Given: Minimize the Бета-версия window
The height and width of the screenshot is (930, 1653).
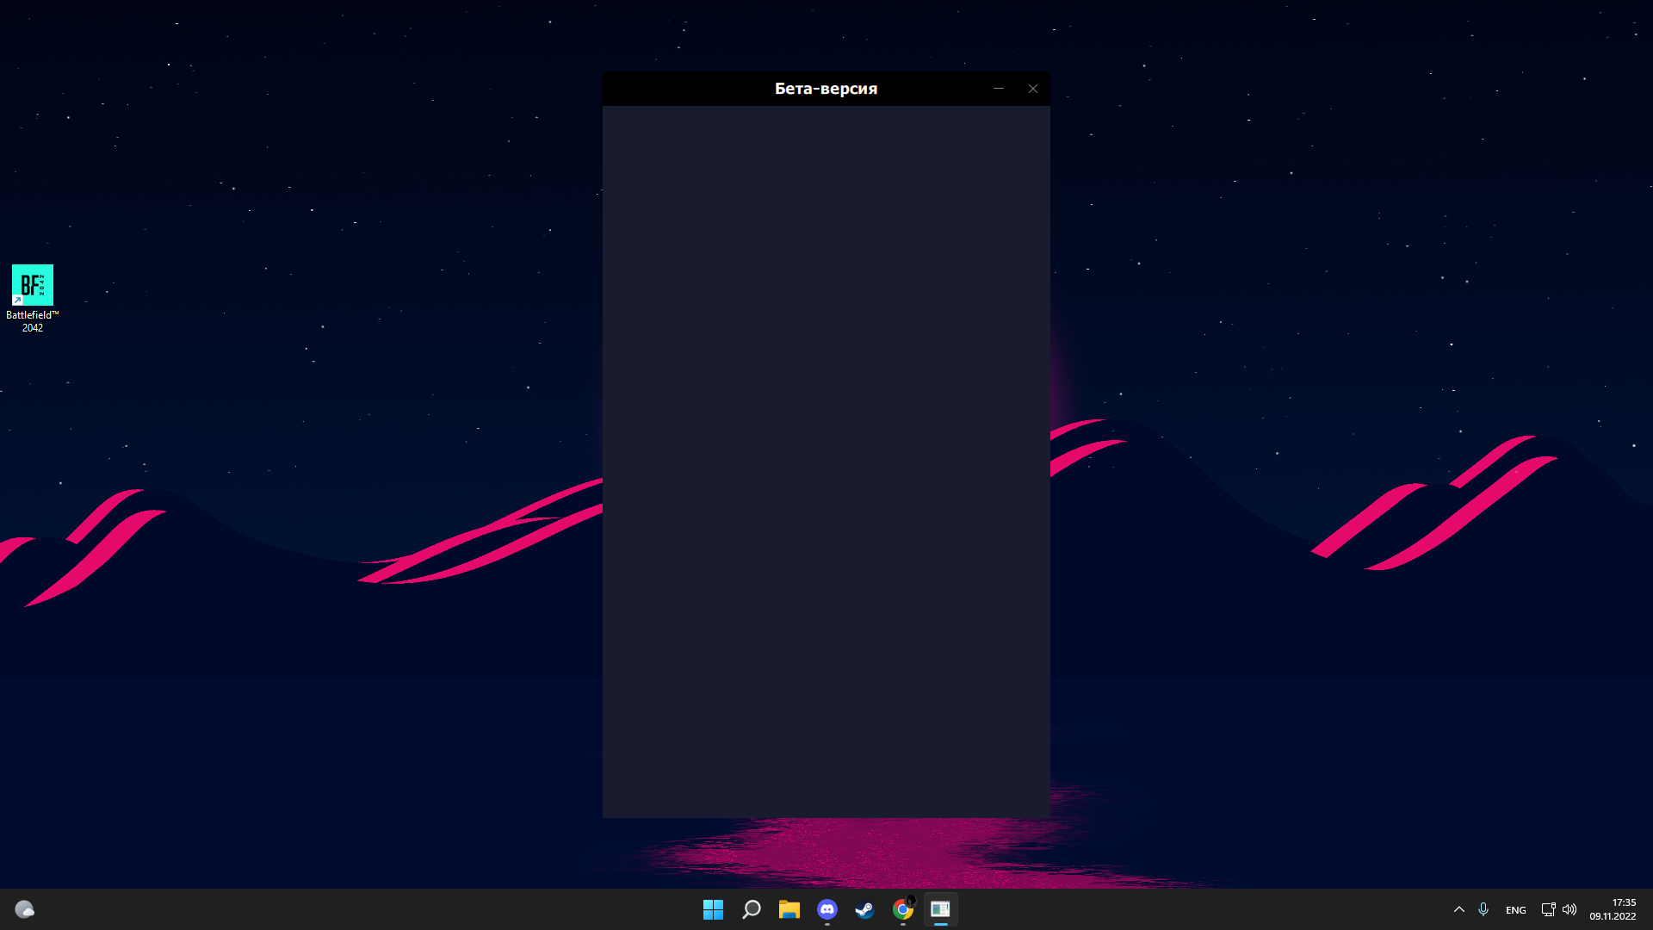Looking at the screenshot, I should tap(999, 89).
